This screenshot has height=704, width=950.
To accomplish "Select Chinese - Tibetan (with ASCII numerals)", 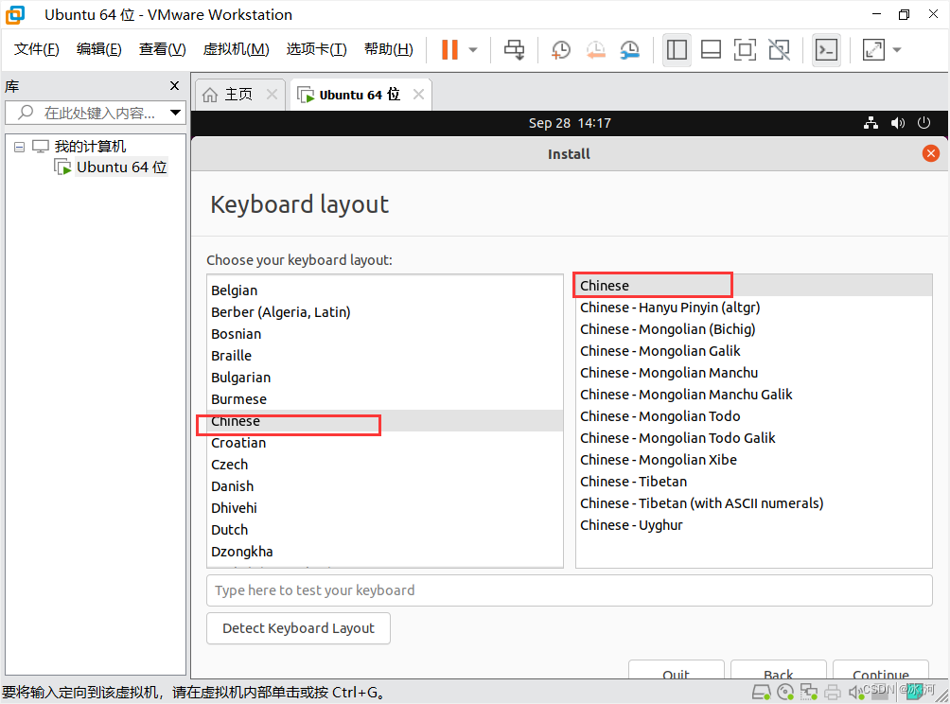I will (754, 503).
